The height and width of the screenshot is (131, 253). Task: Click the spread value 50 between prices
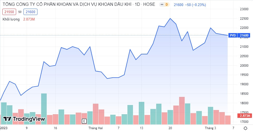click(x=20, y=12)
